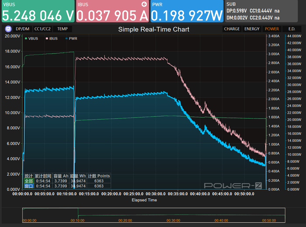The image size is (306, 227).
Task: Toggle the green VBUS legend marker
Action: point(26,38)
